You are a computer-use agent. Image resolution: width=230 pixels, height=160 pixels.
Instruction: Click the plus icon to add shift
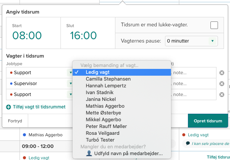point(9,107)
